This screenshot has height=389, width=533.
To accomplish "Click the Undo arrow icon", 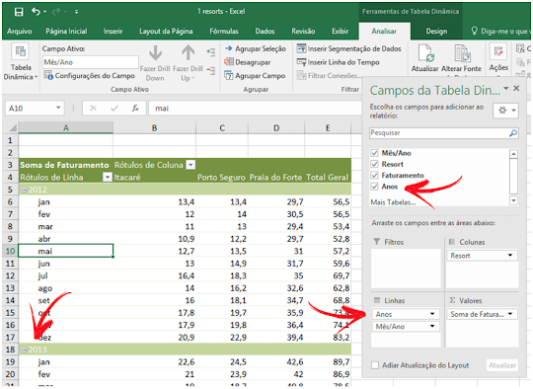I will 37,12.
